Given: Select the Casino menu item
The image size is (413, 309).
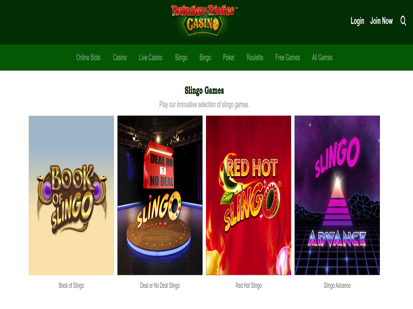Looking at the screenshot, I should click(x=120, y=57).
